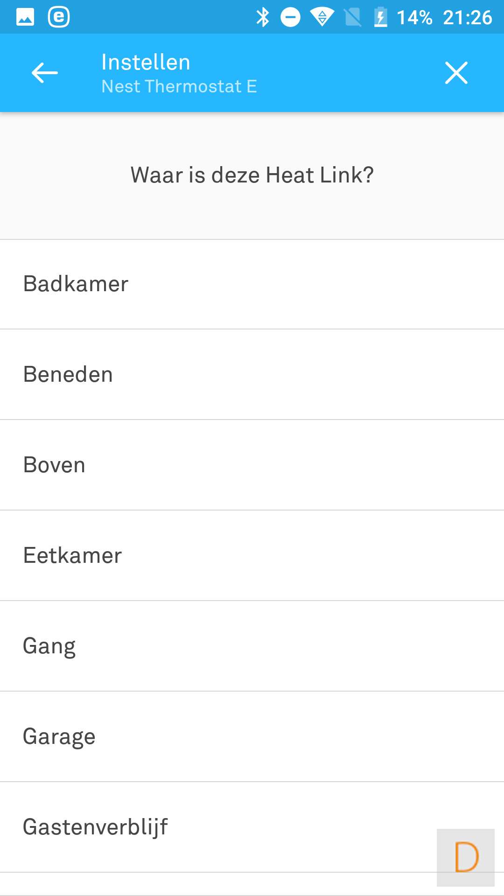The image size is (504, 896).
Task: Choose Beneden from the list
Action: coord(252,375)
